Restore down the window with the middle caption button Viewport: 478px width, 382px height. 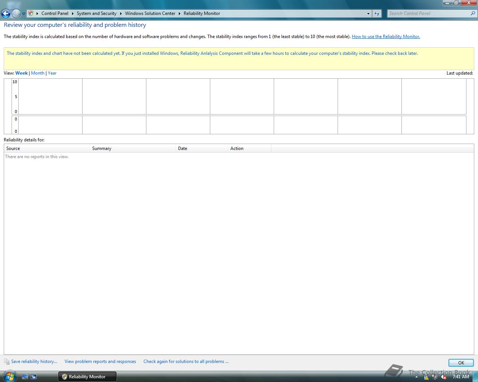point(456,3)
